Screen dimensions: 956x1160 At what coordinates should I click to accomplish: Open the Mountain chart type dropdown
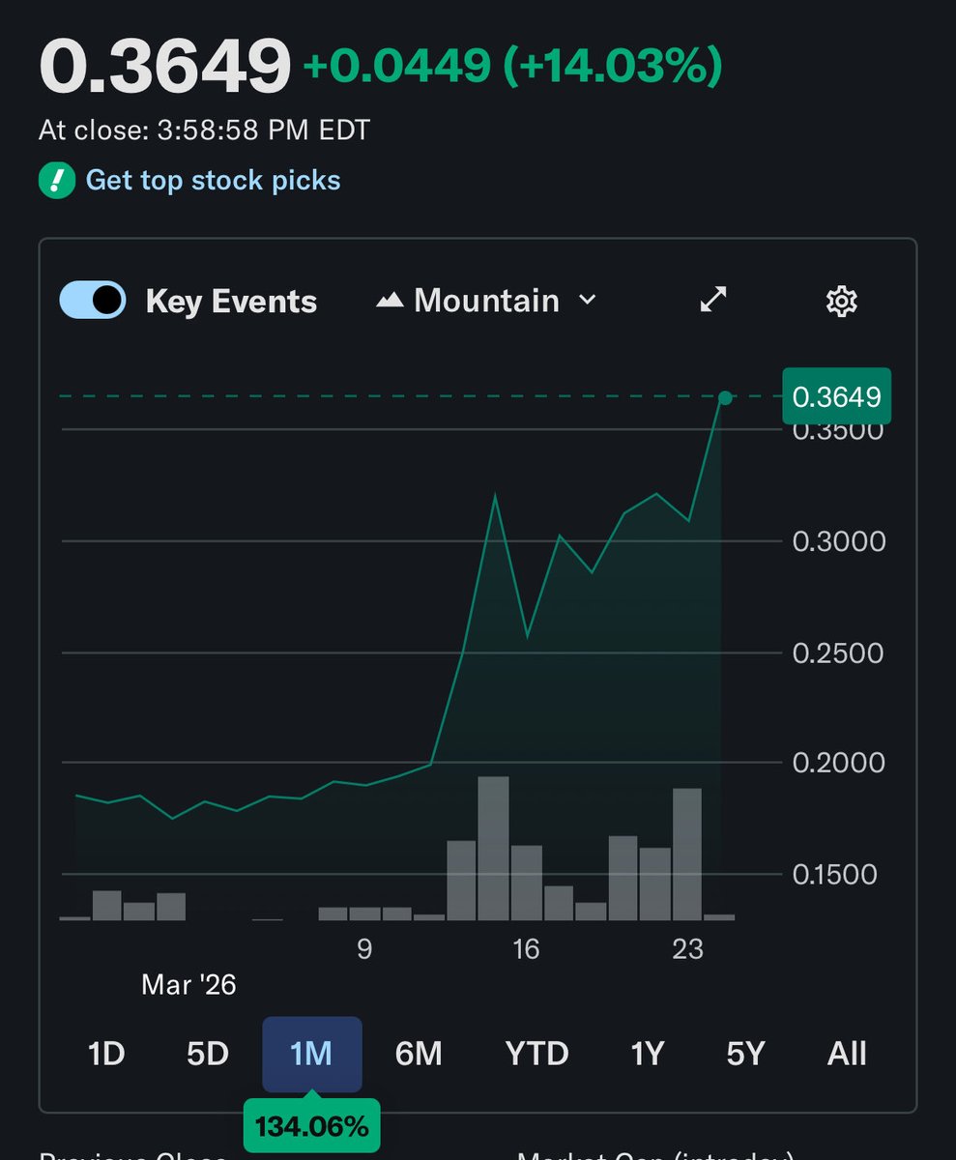click(x=486, y=301)
